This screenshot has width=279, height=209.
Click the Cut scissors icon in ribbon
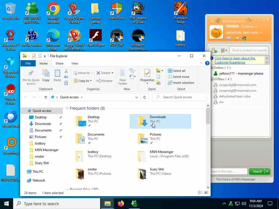[66, 71]
